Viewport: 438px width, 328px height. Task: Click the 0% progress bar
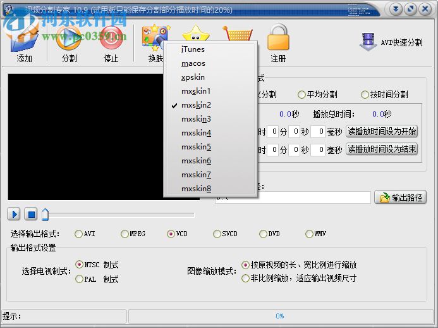pyautogui.click(x=281, y=316)
